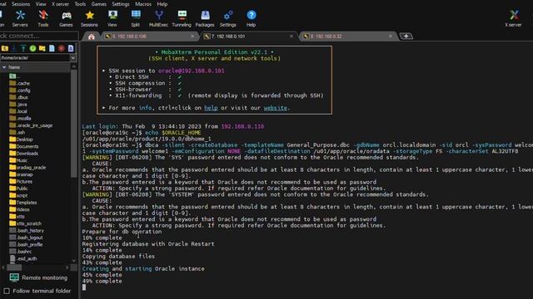533x299 pixels.
Task: Click the Quick connect input field
Action: click(39, 36)
